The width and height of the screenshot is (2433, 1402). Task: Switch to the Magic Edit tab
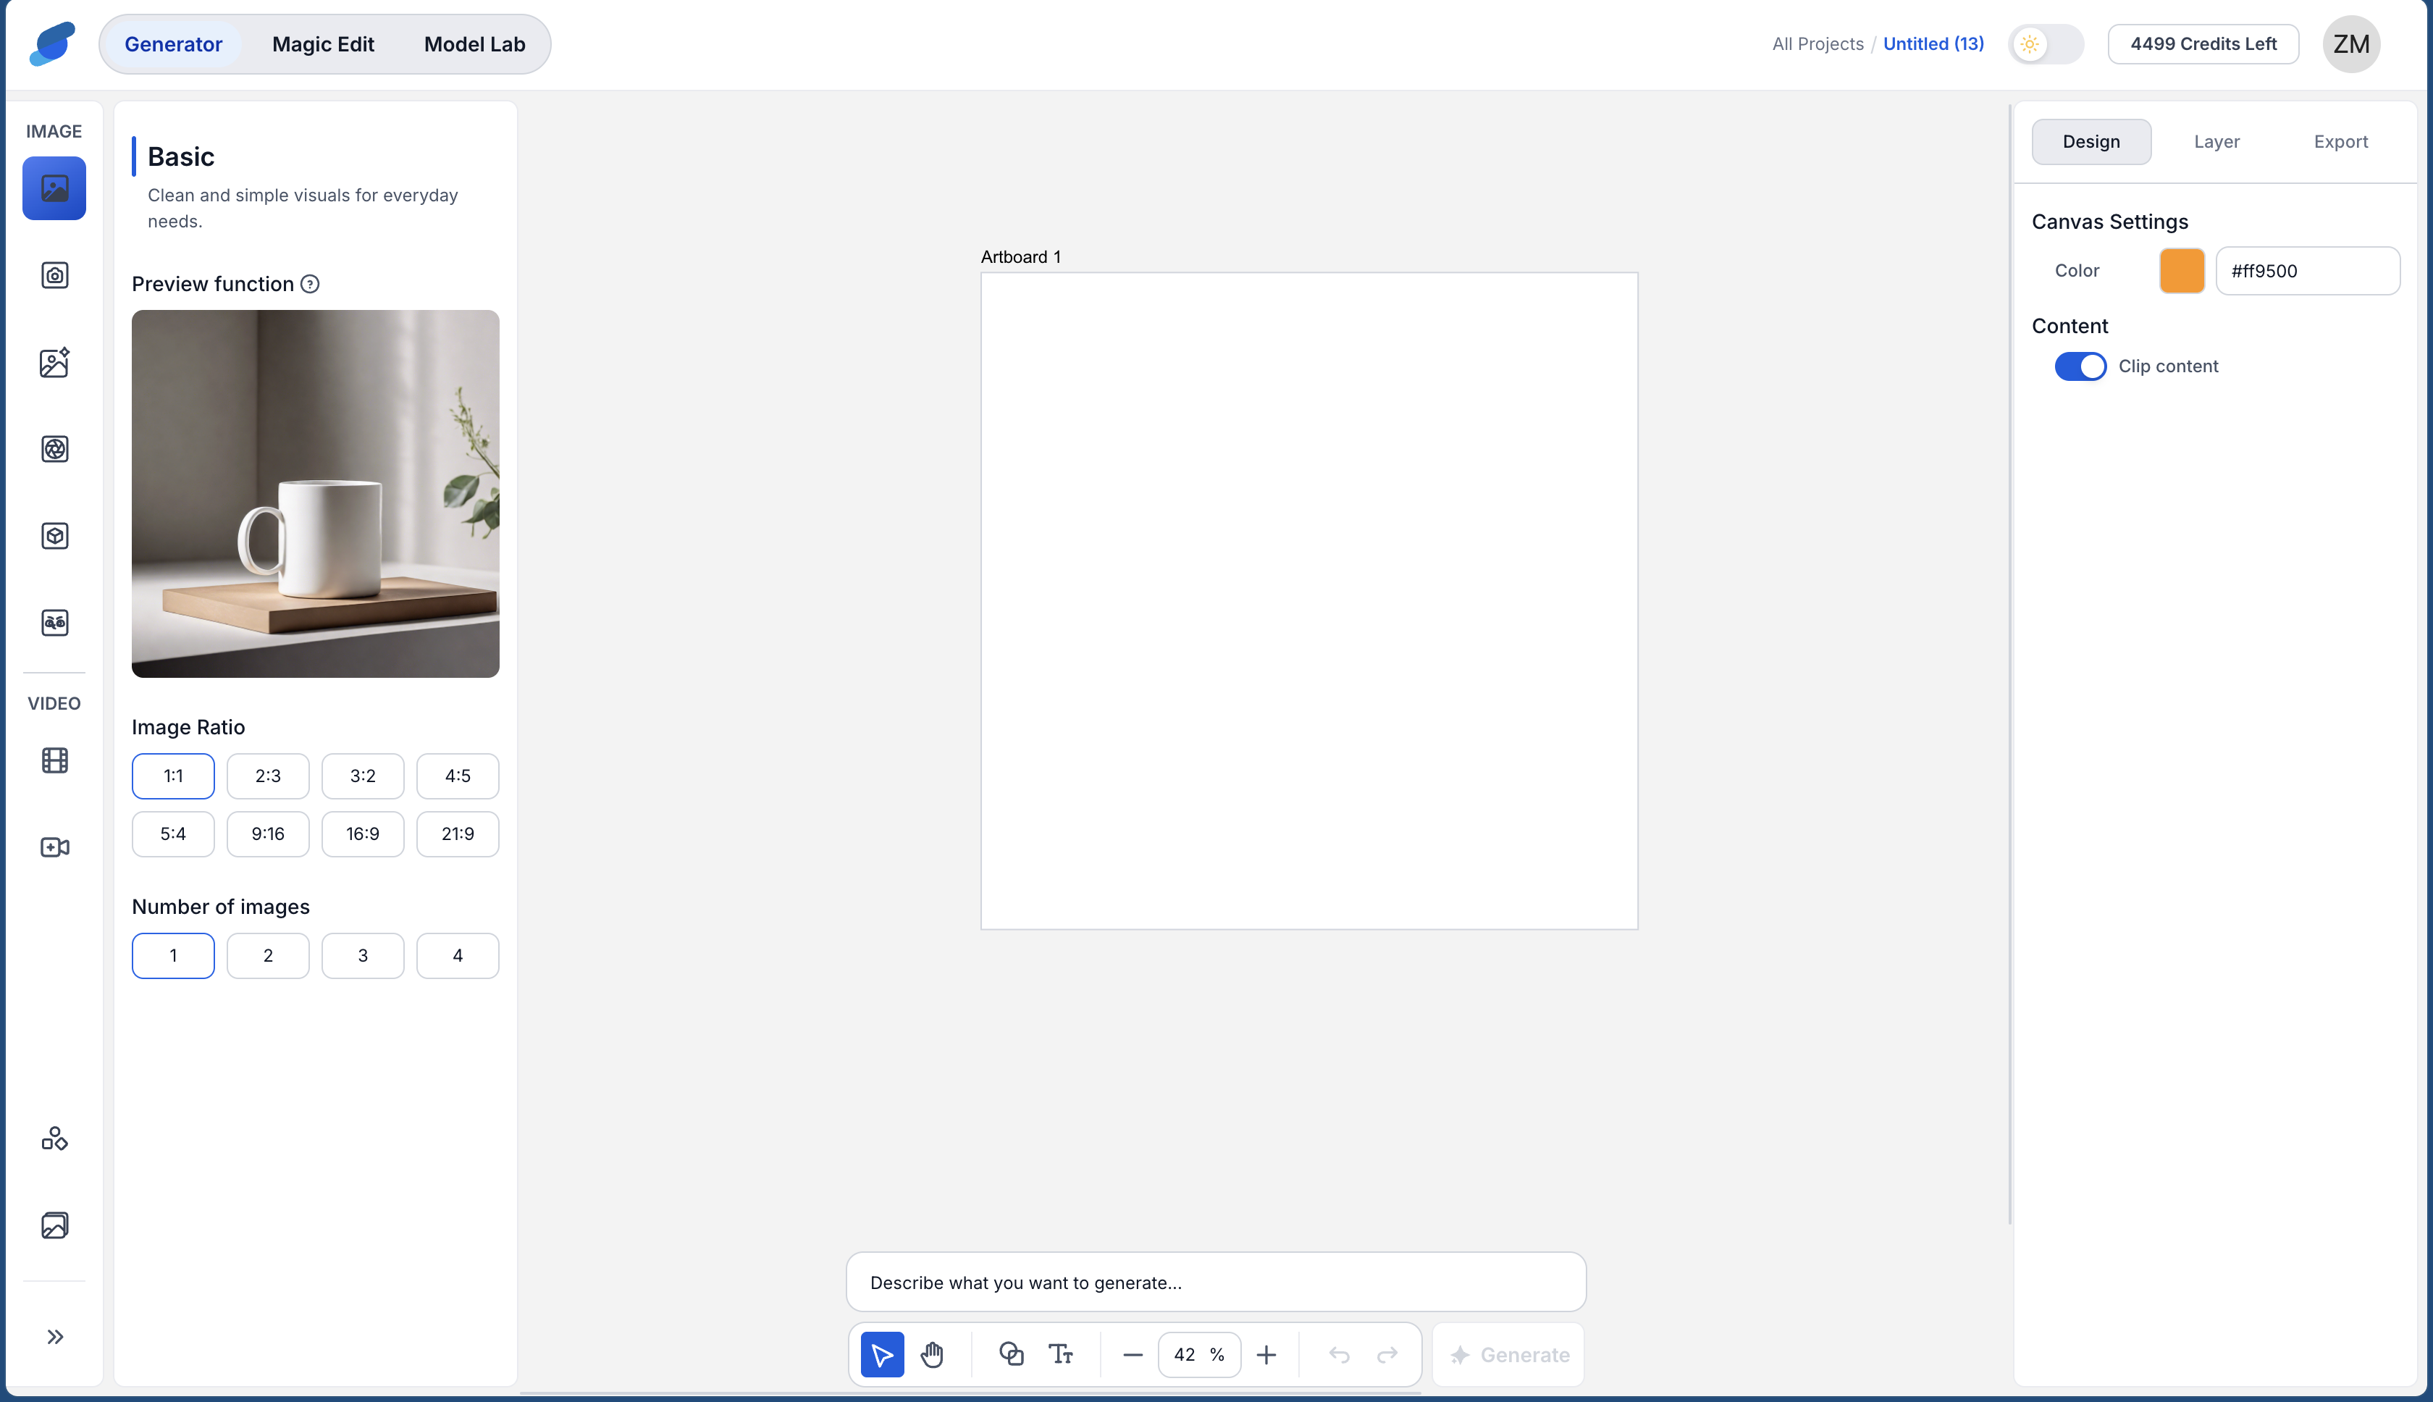324,44
